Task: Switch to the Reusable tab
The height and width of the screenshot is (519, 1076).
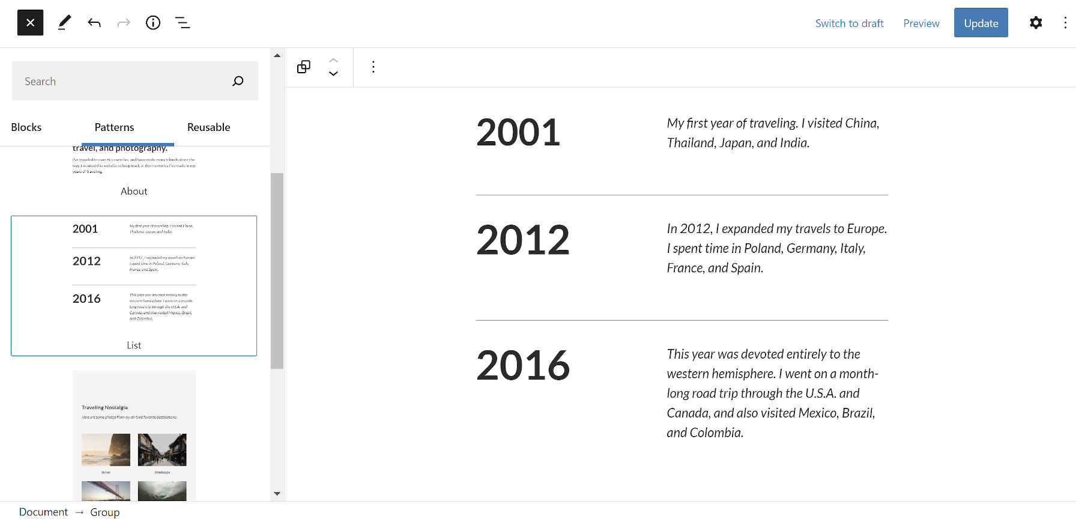Action: coord(208,127)
